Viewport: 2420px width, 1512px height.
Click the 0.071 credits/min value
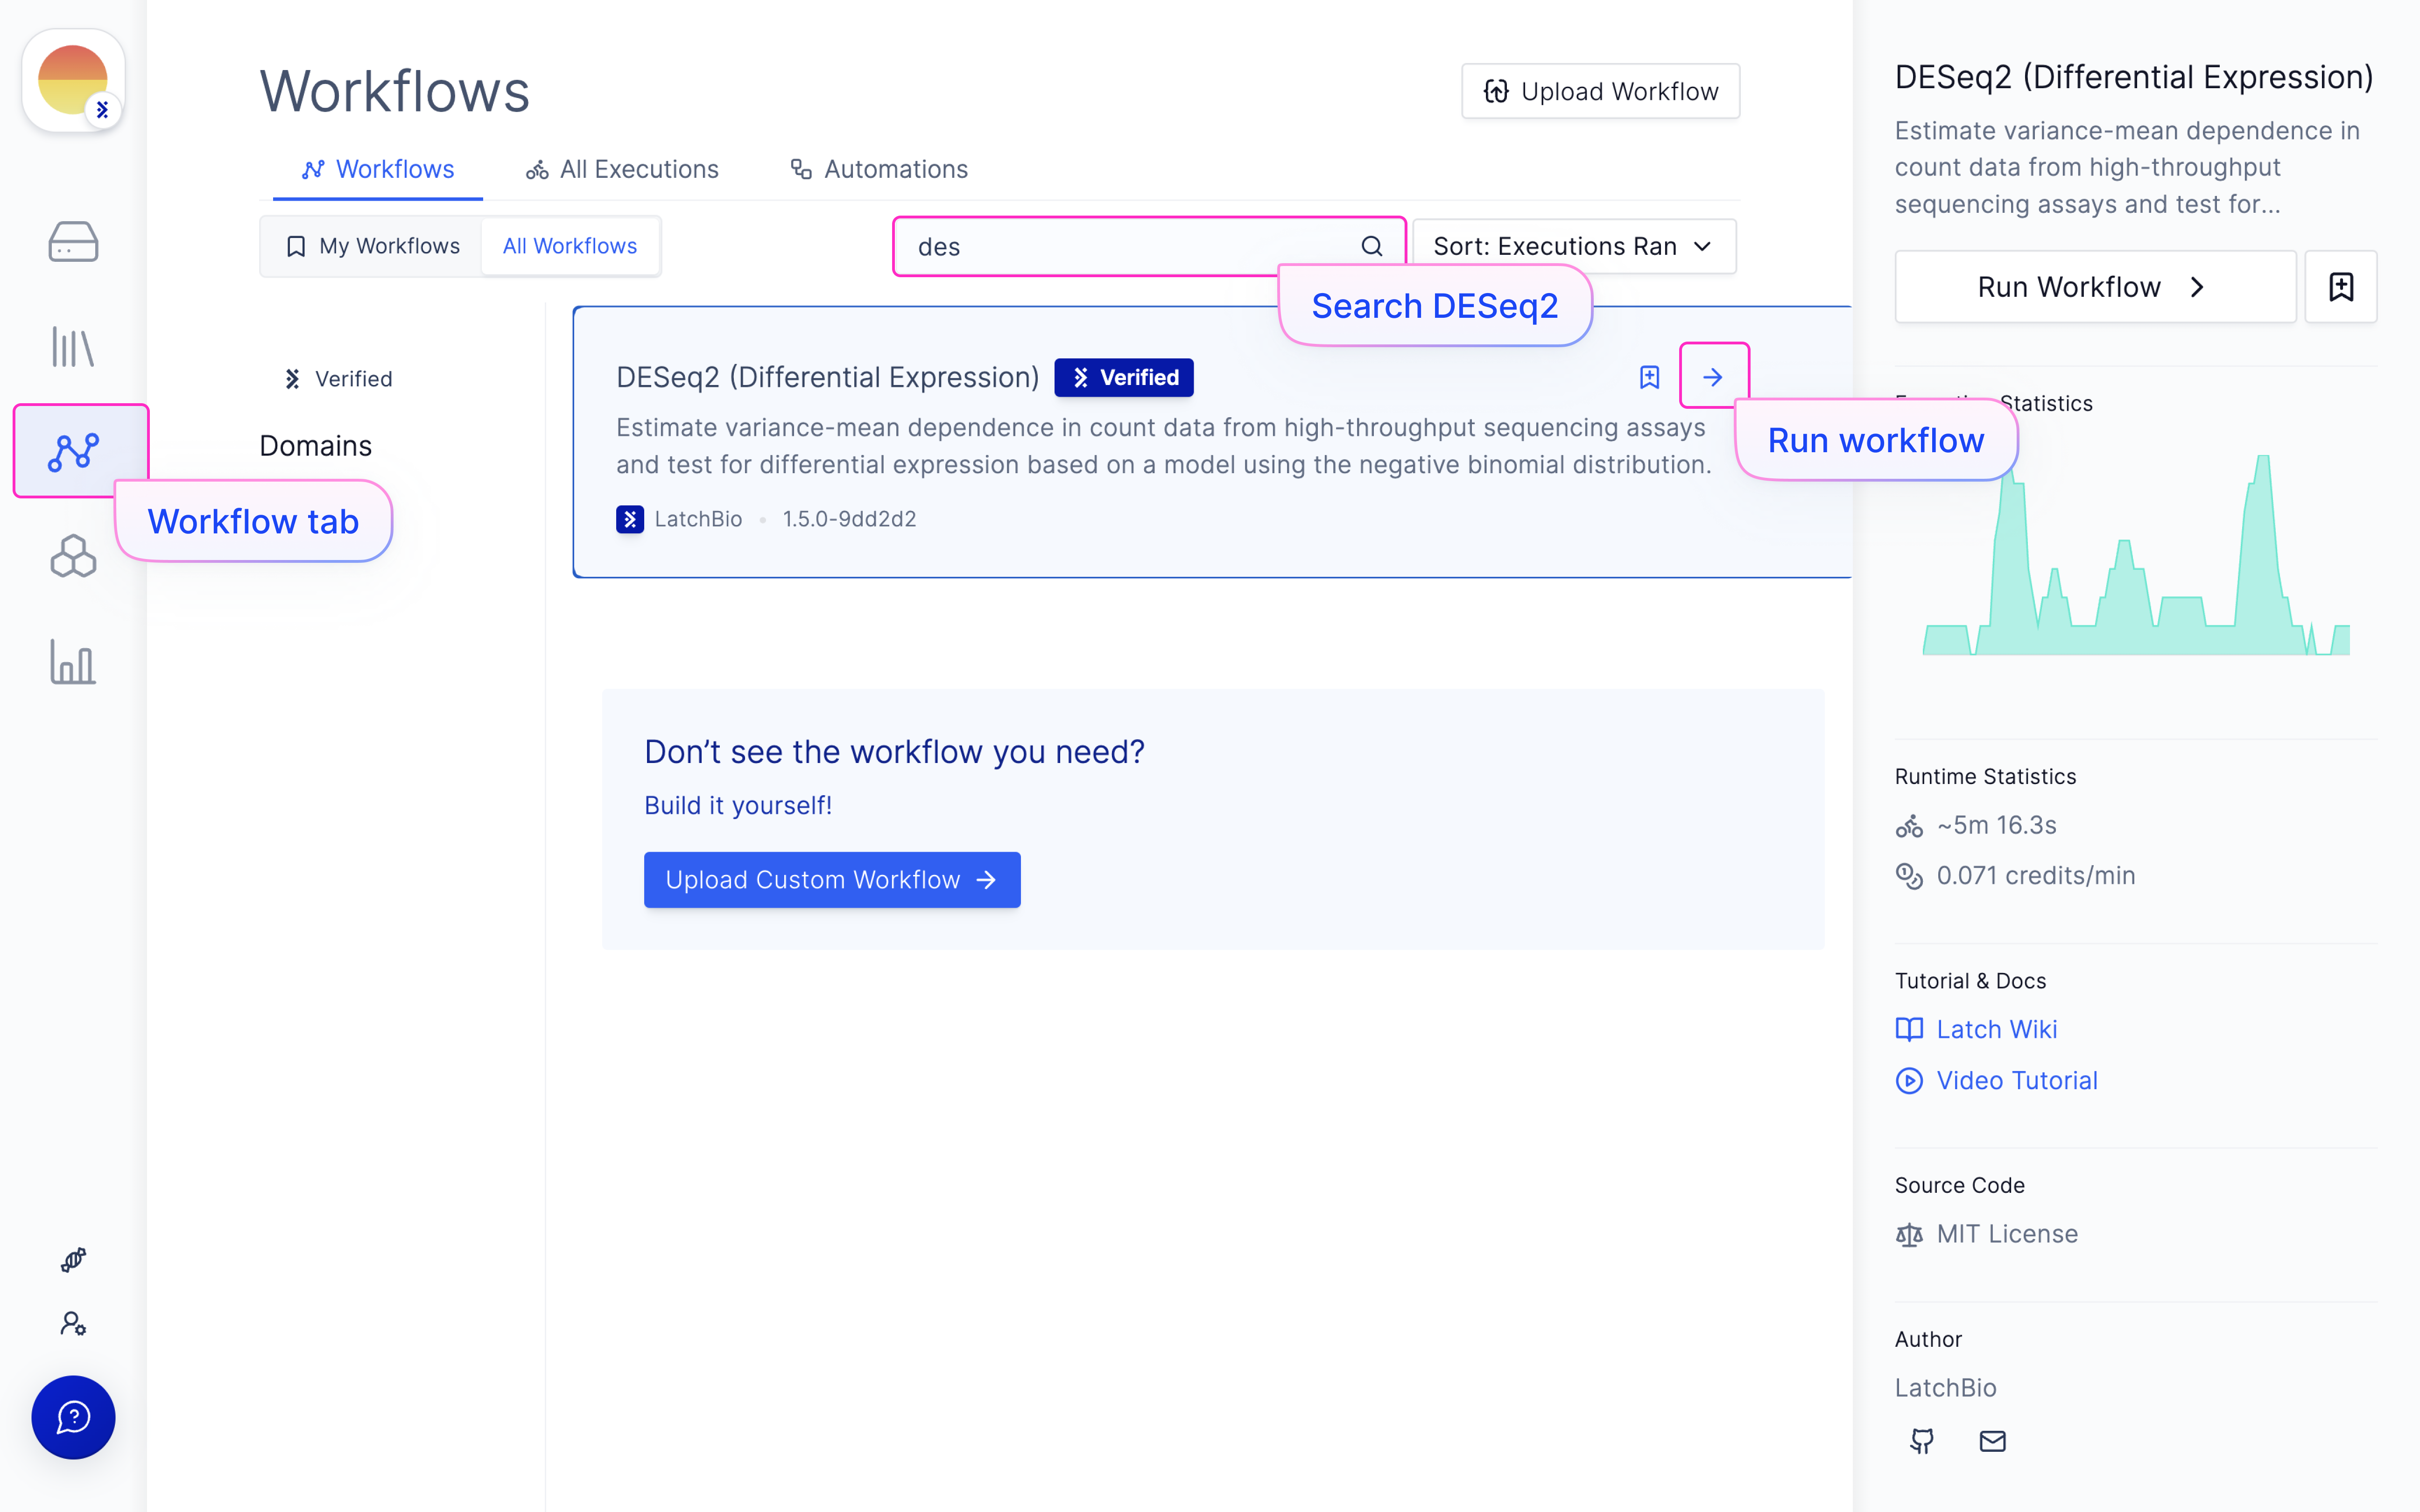[x=2036, y=875]
